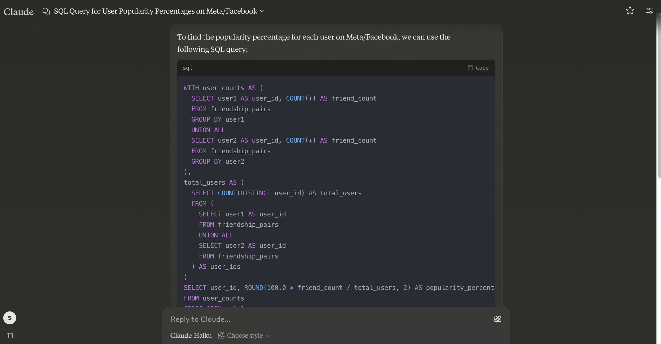Screen dimensions: 661x344
Task: Click the attachment icon in the reply box
Action: point(497,319)
